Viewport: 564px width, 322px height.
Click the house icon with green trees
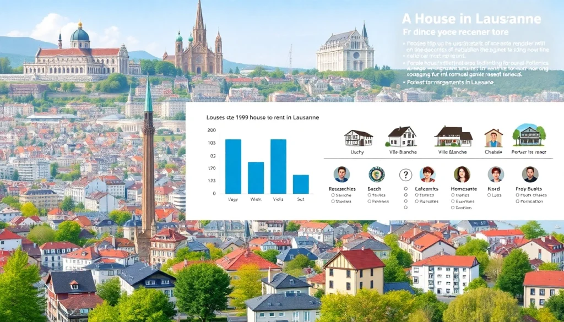coord(529,135)
